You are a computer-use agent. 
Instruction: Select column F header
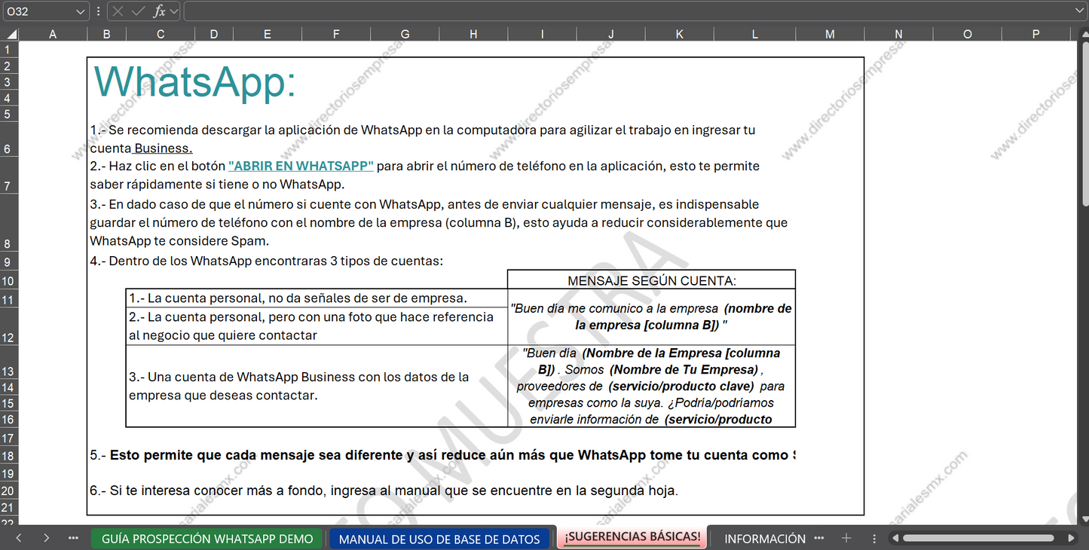point(336,34)
